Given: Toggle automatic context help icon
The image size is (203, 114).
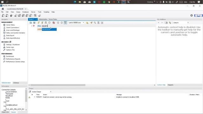Looking at the screenshot, I should coord(170,22).
